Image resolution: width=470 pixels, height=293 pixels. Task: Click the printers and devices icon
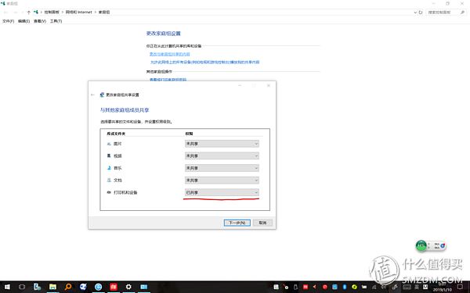pos(109,192)
